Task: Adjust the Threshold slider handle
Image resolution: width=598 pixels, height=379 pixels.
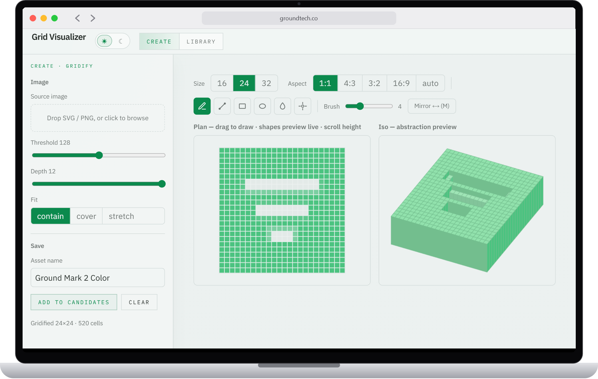Action: [x=99, y=155]
